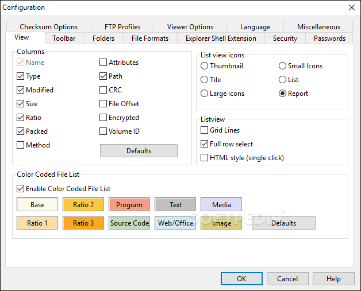Select the List radio option
Image resolution: width=361 pixels, height=291 pixels.
(282, 80)
